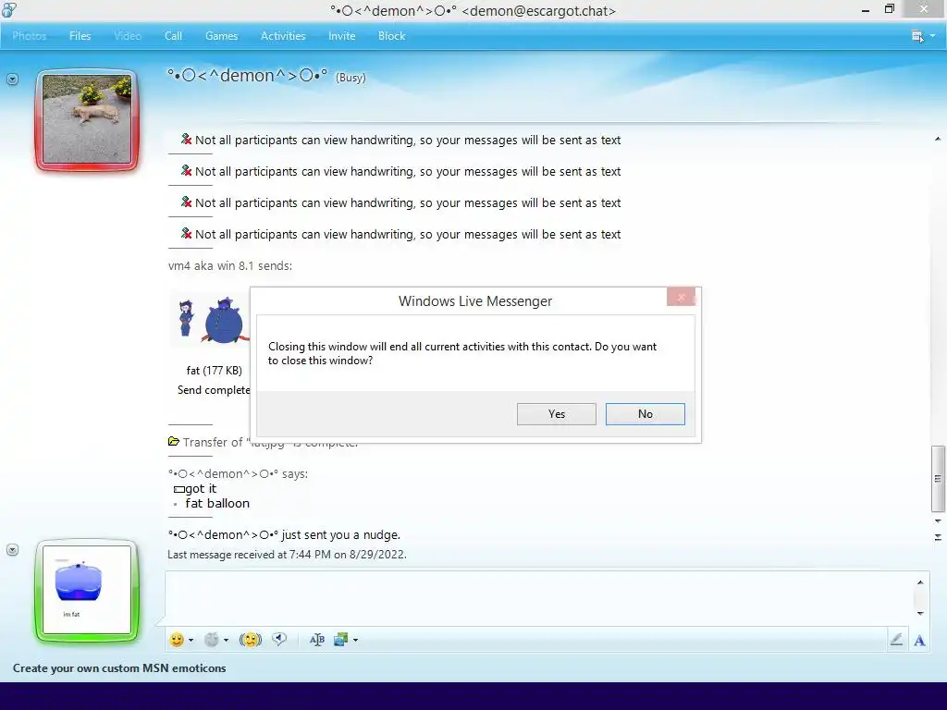
Task: Click Files in the toolbar
Action: [80, 36]
